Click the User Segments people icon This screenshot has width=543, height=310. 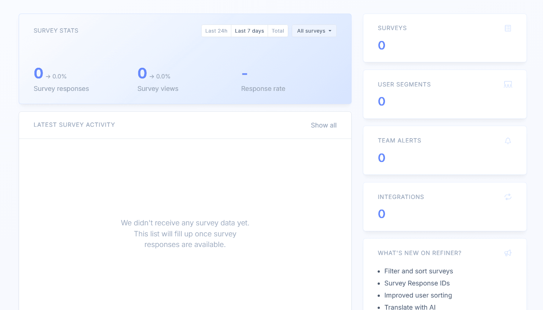pyautogui.click(x=508, y=85)
